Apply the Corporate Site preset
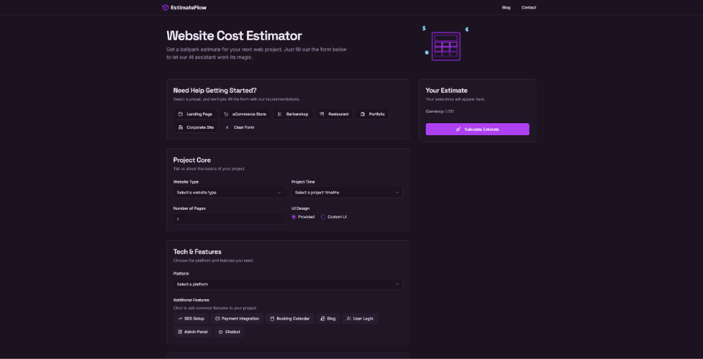 (x=196, y=127)
